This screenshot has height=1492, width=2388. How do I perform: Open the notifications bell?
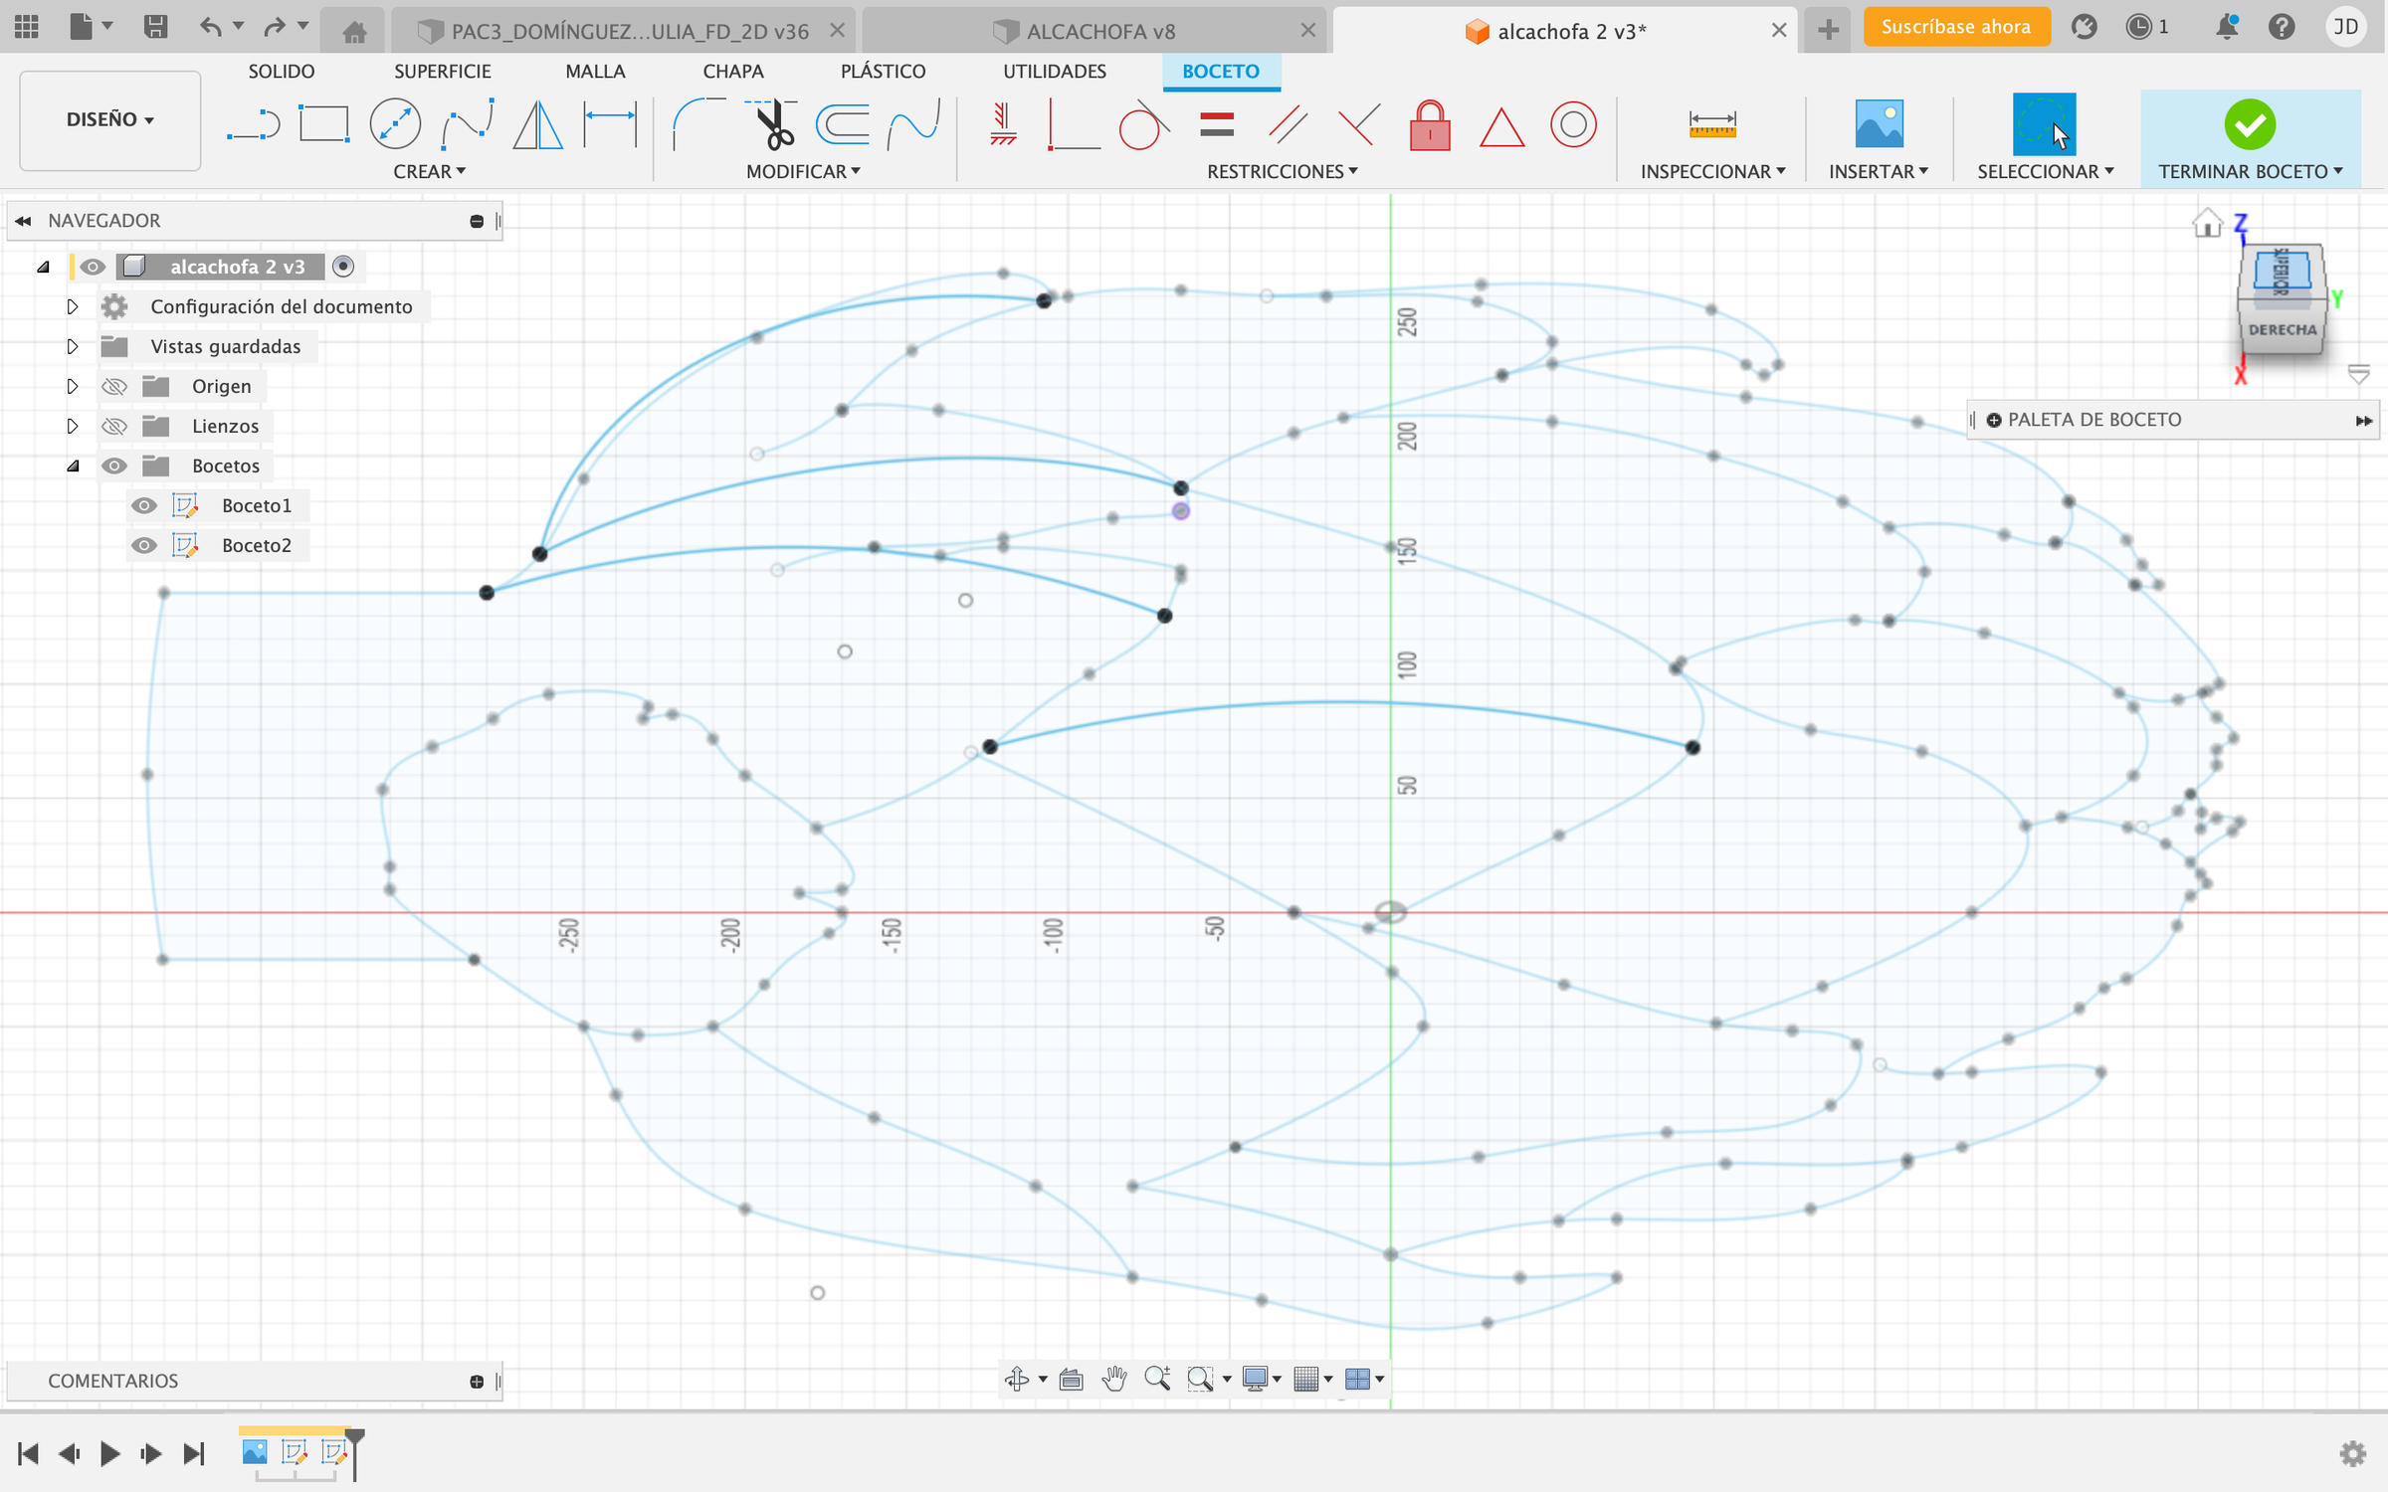click(2227, 27)
